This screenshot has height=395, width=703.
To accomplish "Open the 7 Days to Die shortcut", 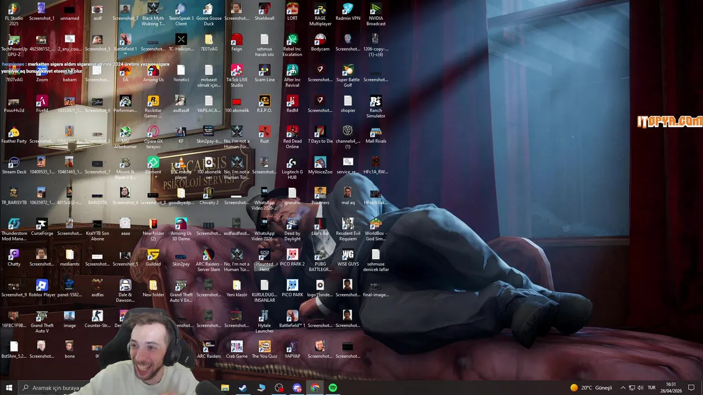I will (320, 134).
